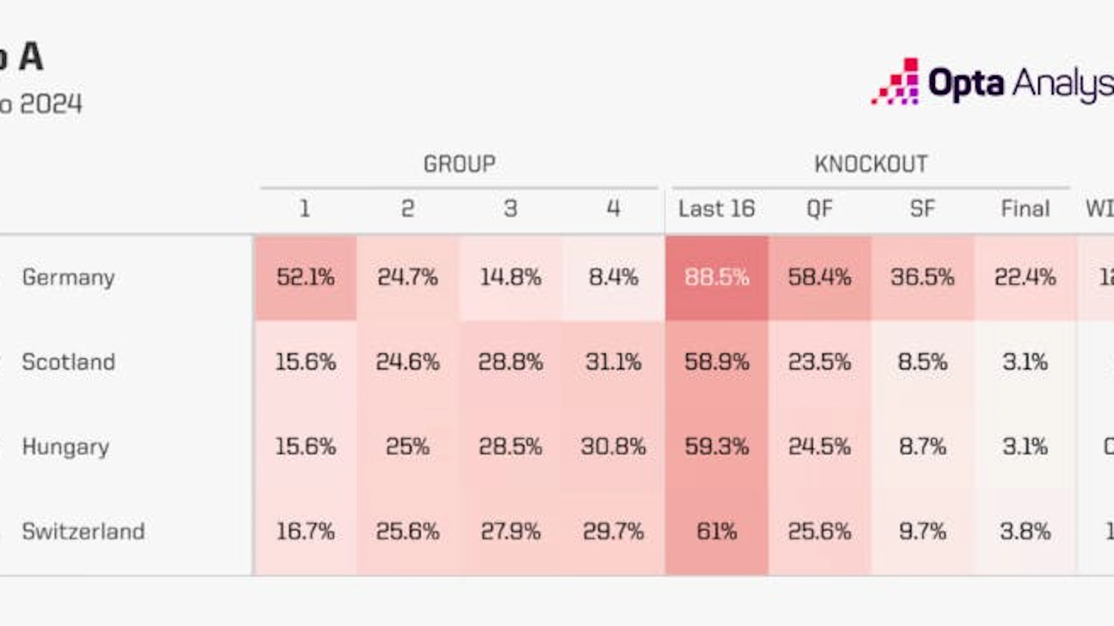This screenshot has width=1114, height=626.
Task: Click group position 4 column header
Action: tap(614, 209)
